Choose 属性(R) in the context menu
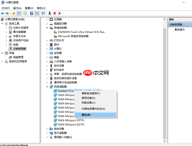 pyautogui.click(x=96, y=115)
